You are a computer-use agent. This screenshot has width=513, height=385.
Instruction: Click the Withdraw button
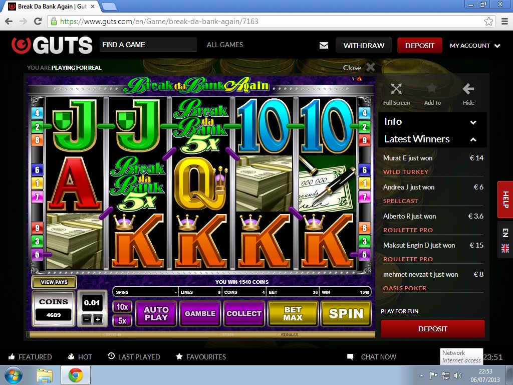click(364, 46)
